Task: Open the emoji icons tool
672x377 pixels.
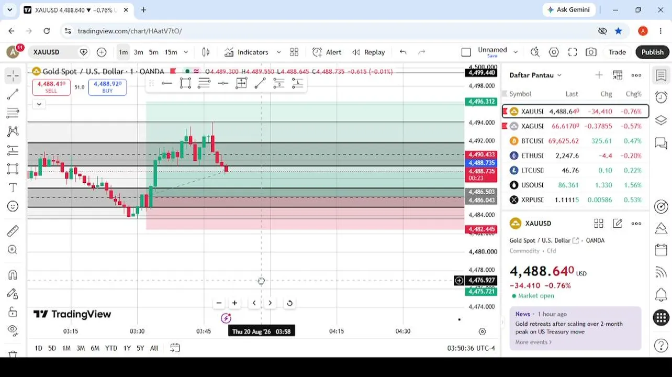Action: click(x=13, y=206)
